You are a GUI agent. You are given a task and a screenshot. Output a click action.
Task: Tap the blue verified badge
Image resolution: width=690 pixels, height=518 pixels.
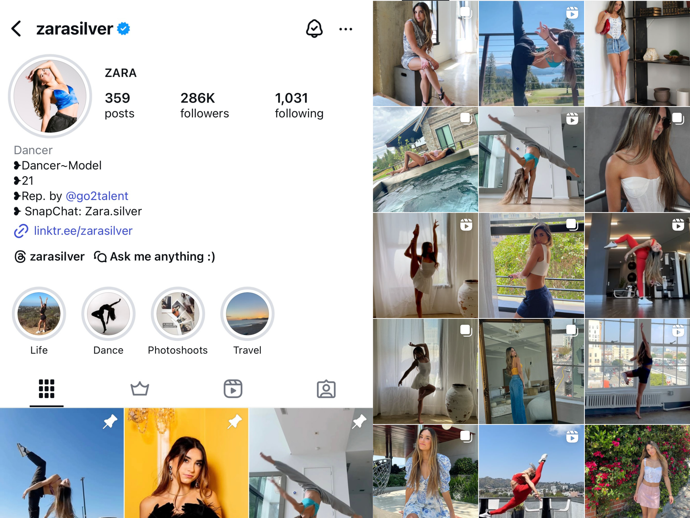(124, 29)
